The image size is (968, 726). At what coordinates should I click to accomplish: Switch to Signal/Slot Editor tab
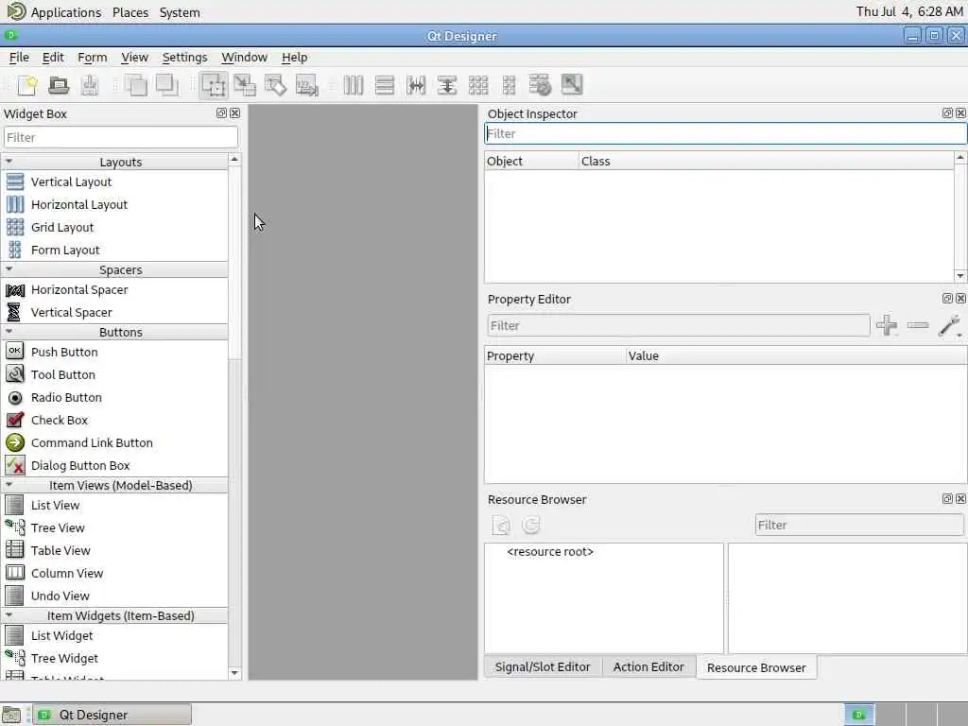(x=542, y=667)
